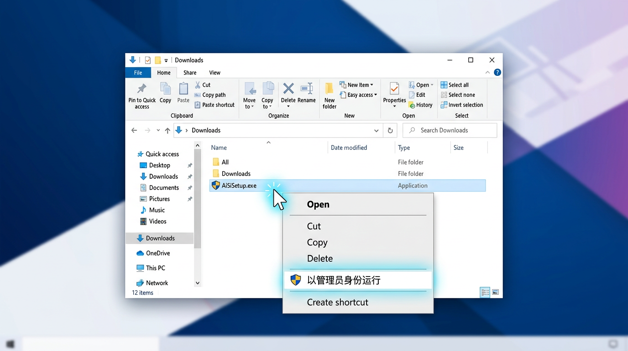Click the Delete X icon in ribbon

(288, 88)
